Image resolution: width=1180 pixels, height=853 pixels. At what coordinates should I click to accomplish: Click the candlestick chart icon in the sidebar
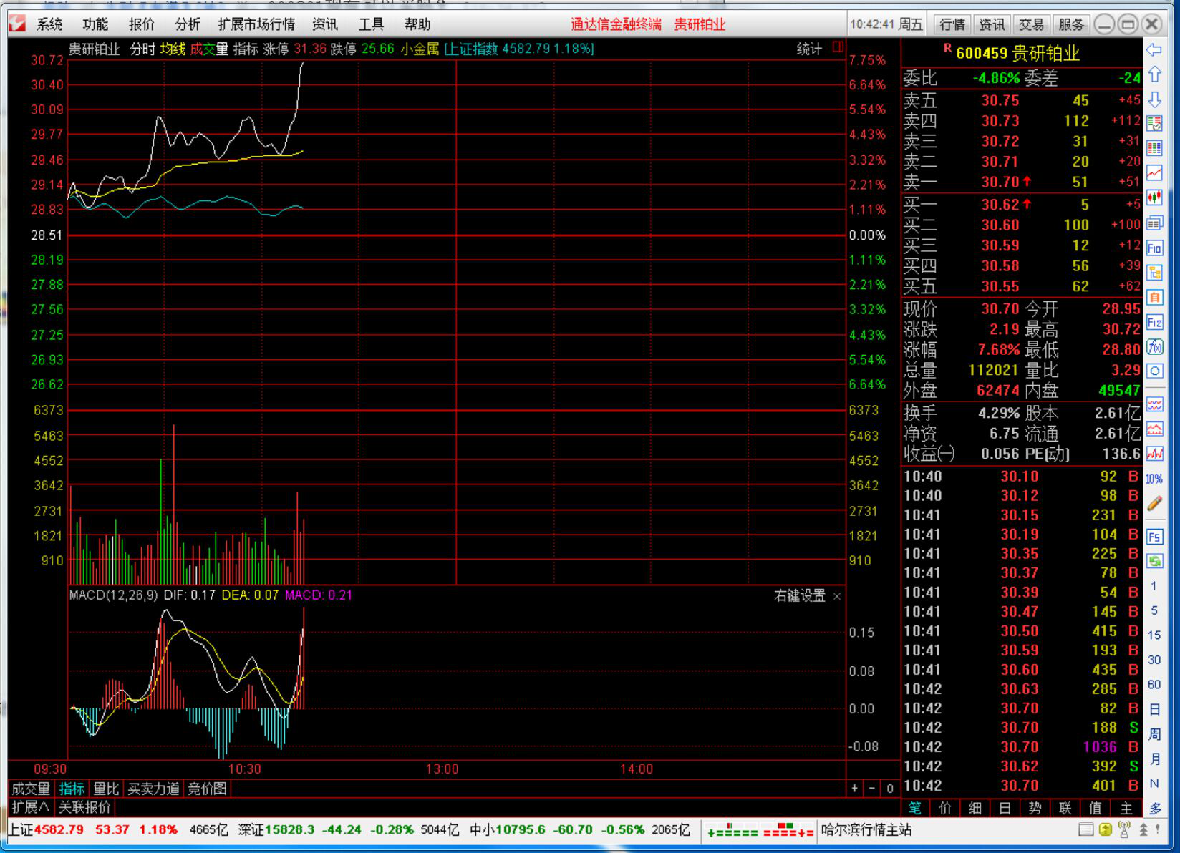point(1154,197)
